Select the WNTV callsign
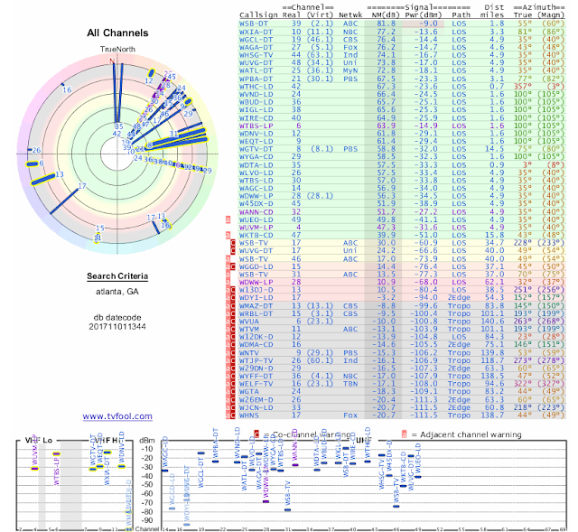578x532 pixels. click(249, 353)
